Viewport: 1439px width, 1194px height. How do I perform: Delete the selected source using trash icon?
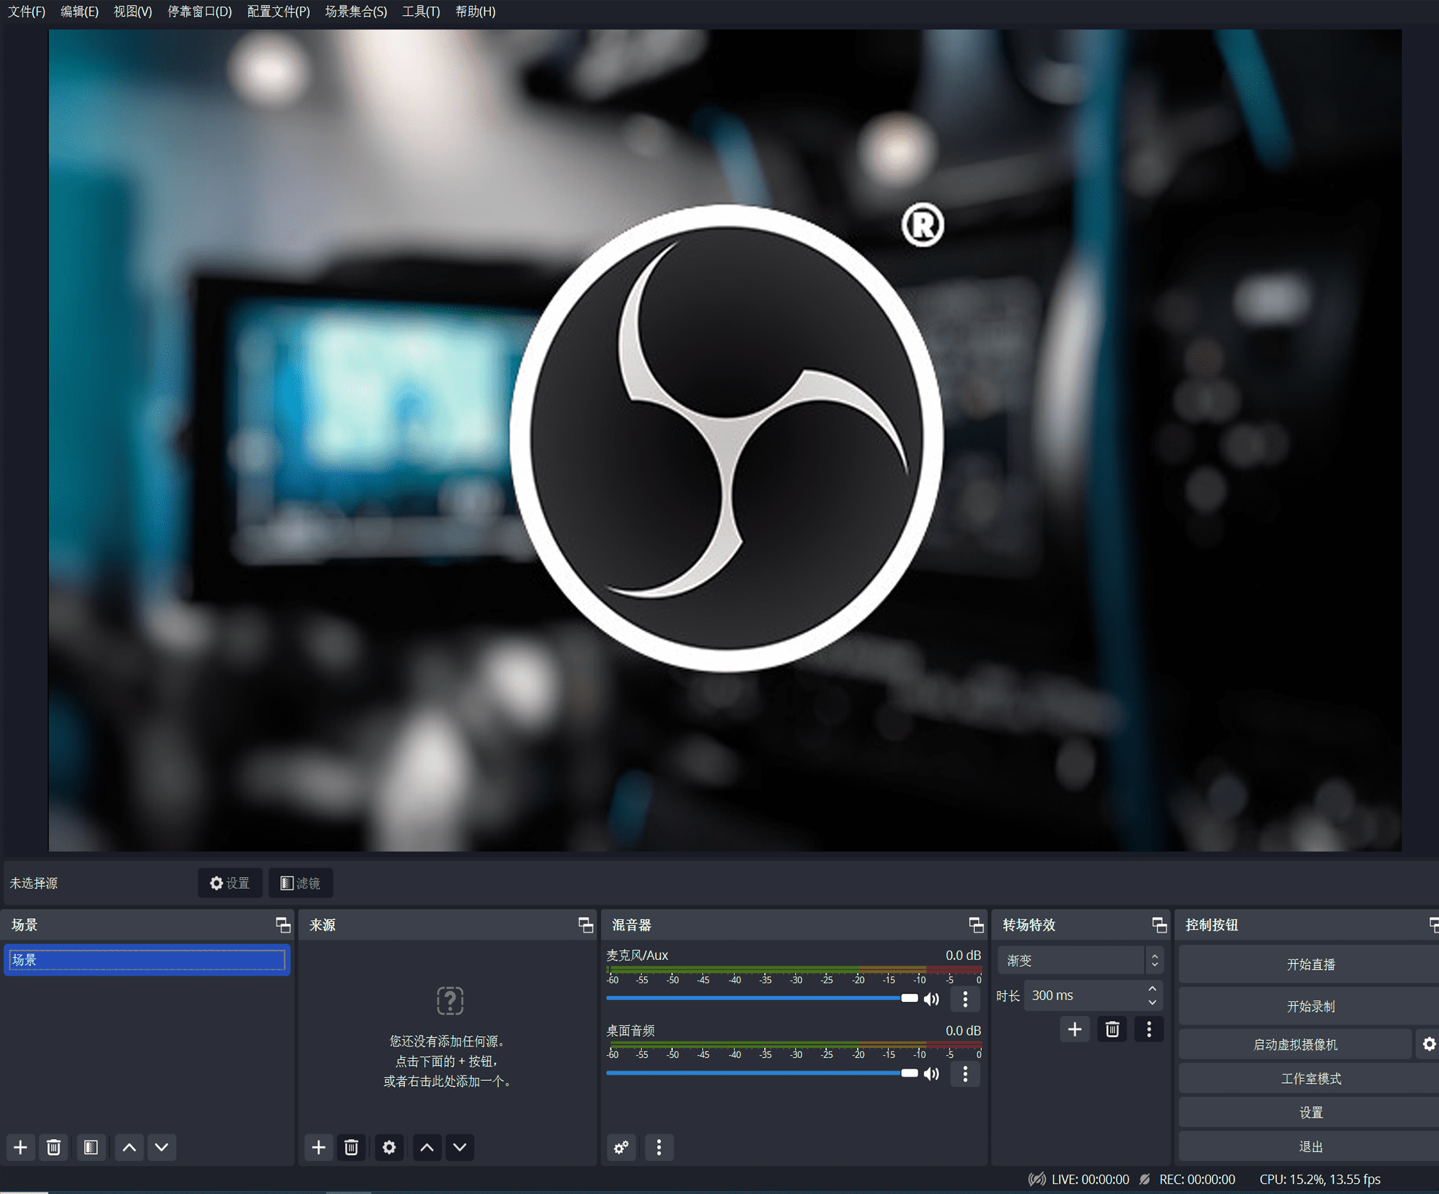[352, 1147]
